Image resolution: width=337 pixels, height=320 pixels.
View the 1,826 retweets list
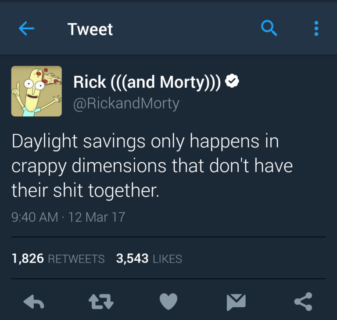tap(58, 258)
